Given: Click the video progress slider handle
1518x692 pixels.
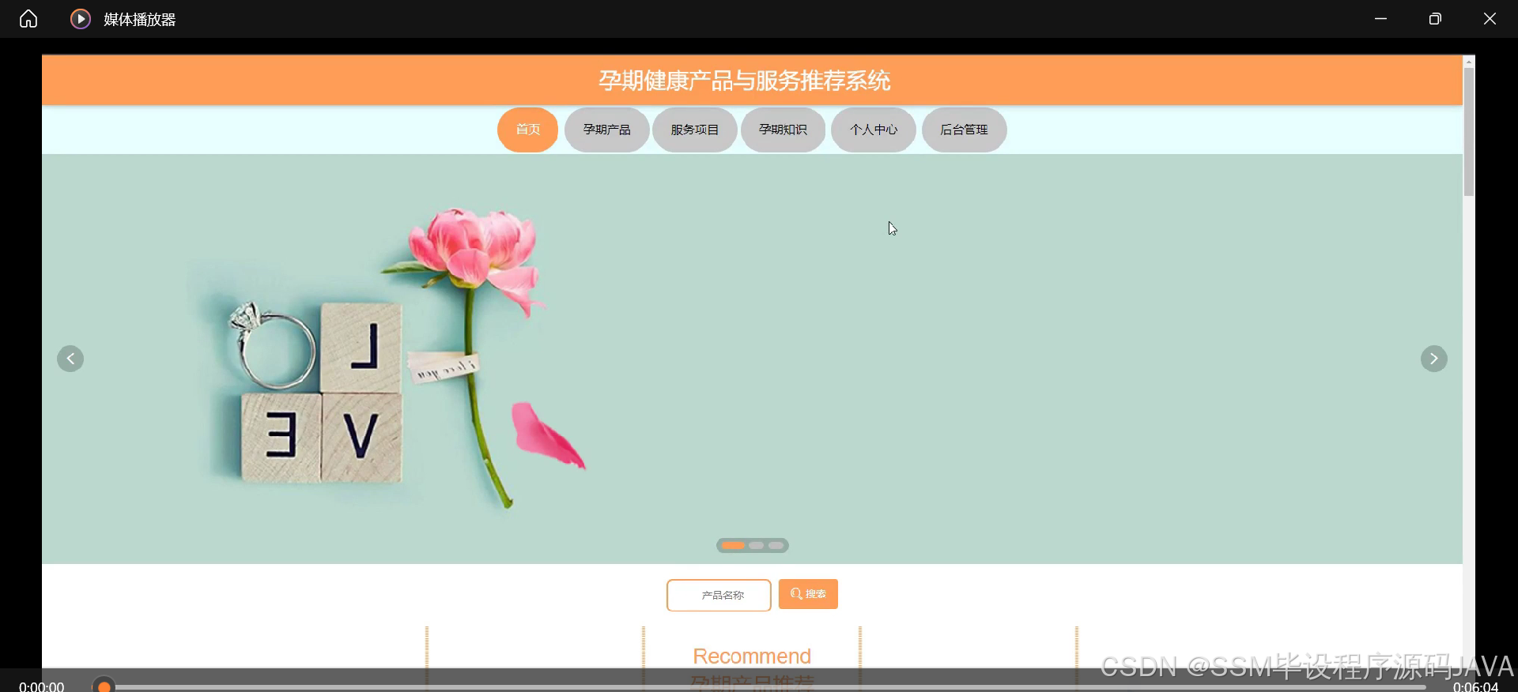Looking at the screenshot, I should (104, 686).
